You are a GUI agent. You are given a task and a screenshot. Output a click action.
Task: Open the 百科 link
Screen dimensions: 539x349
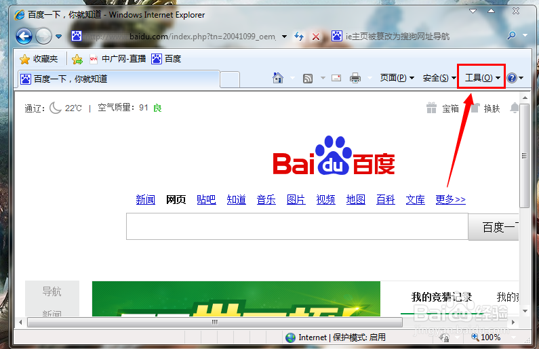385,200
